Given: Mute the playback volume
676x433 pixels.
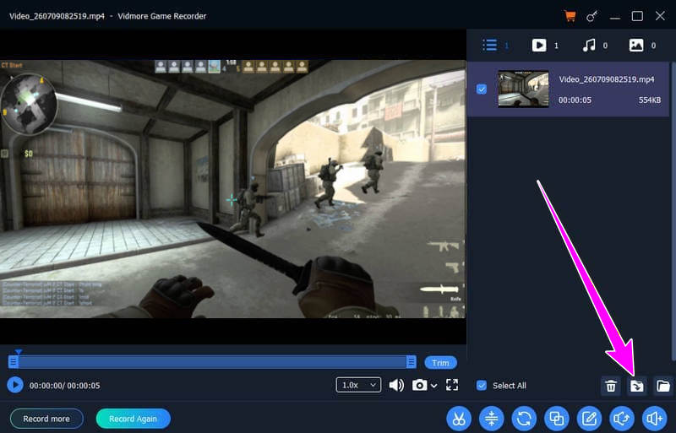Looking at the screenshot, I should click(396, 385).
